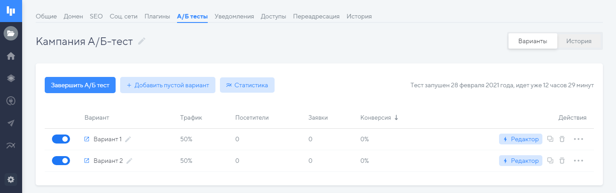Open settings gear in sidebar
The width and height of the screenshot is (616, 193).
tap(11, 180)
